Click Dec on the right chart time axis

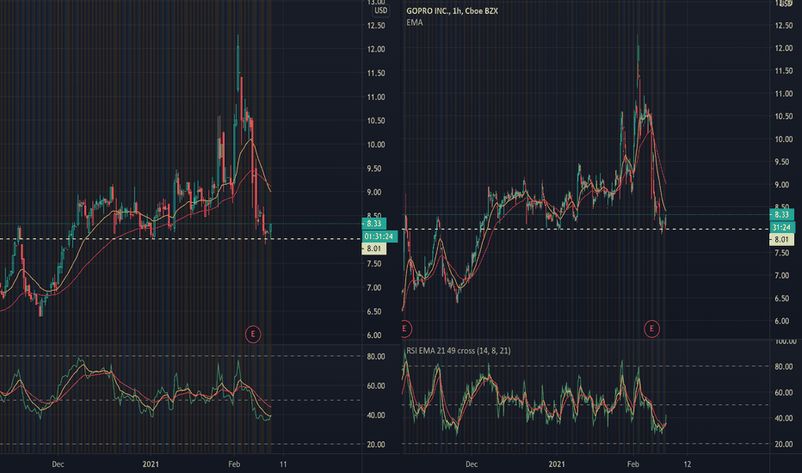[472, 464]
